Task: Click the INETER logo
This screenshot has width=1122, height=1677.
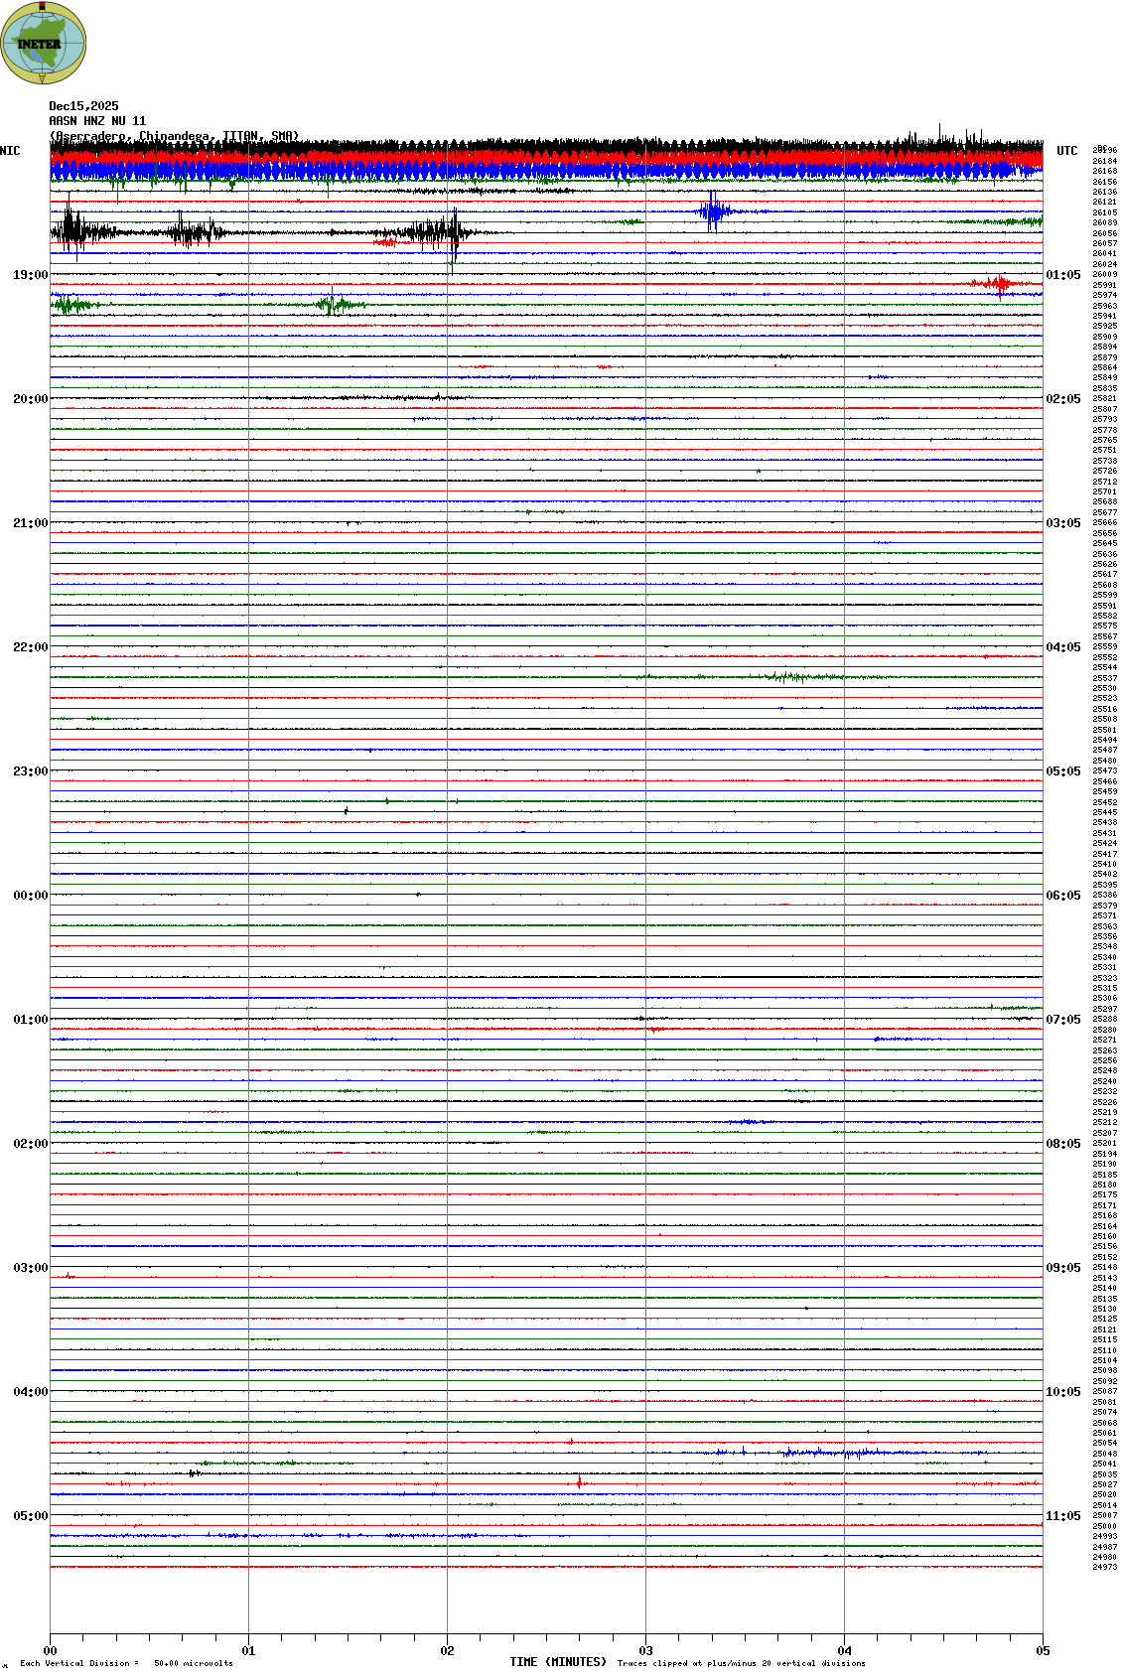Action: click(44, 43)
